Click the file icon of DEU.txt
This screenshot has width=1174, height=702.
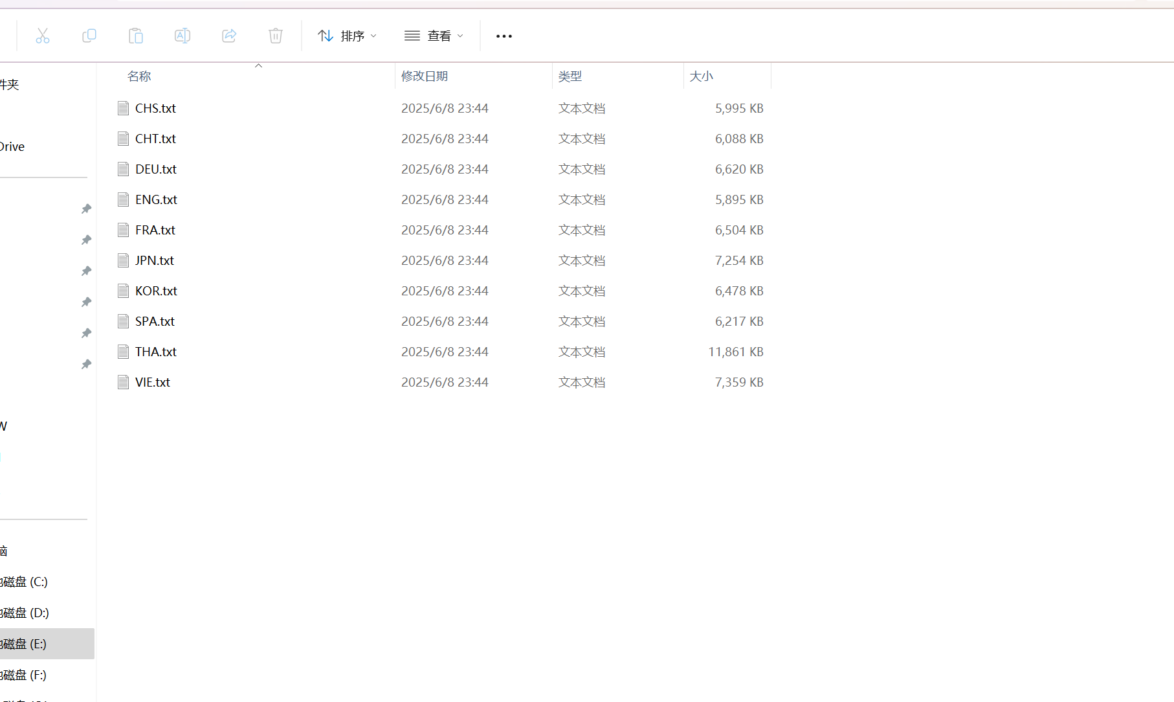pos(124,169)
